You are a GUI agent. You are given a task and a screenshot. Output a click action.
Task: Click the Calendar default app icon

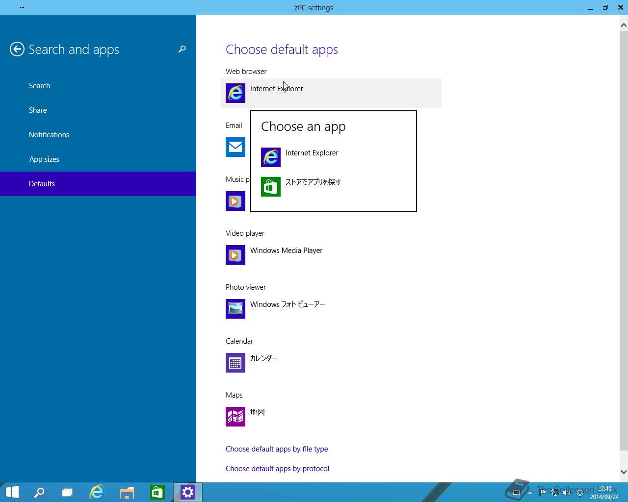(x=235, y=363)
